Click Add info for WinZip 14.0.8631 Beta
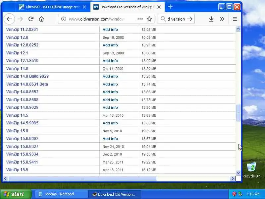This screenshot has width=265, height=199. click(x=110, y=84)
